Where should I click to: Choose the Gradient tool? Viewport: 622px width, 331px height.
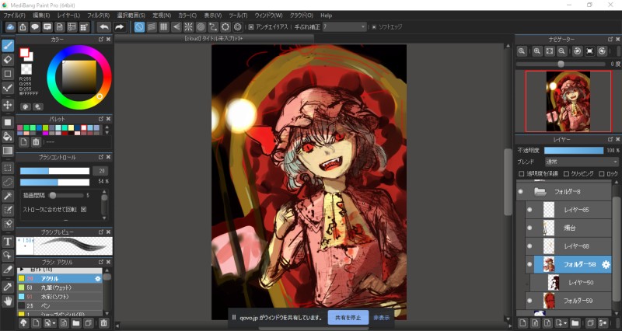click(8, 151)
